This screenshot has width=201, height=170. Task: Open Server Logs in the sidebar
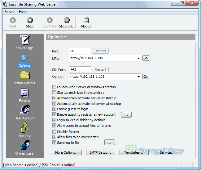tap(24, 42)
